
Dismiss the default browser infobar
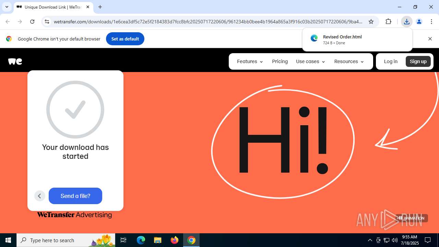click(430, 39)
